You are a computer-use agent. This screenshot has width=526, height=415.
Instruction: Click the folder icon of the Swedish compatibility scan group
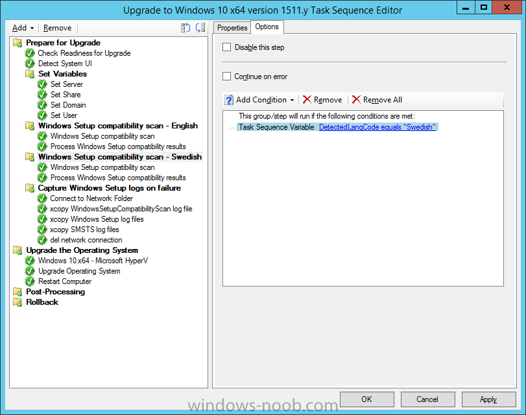coord(30,157)
